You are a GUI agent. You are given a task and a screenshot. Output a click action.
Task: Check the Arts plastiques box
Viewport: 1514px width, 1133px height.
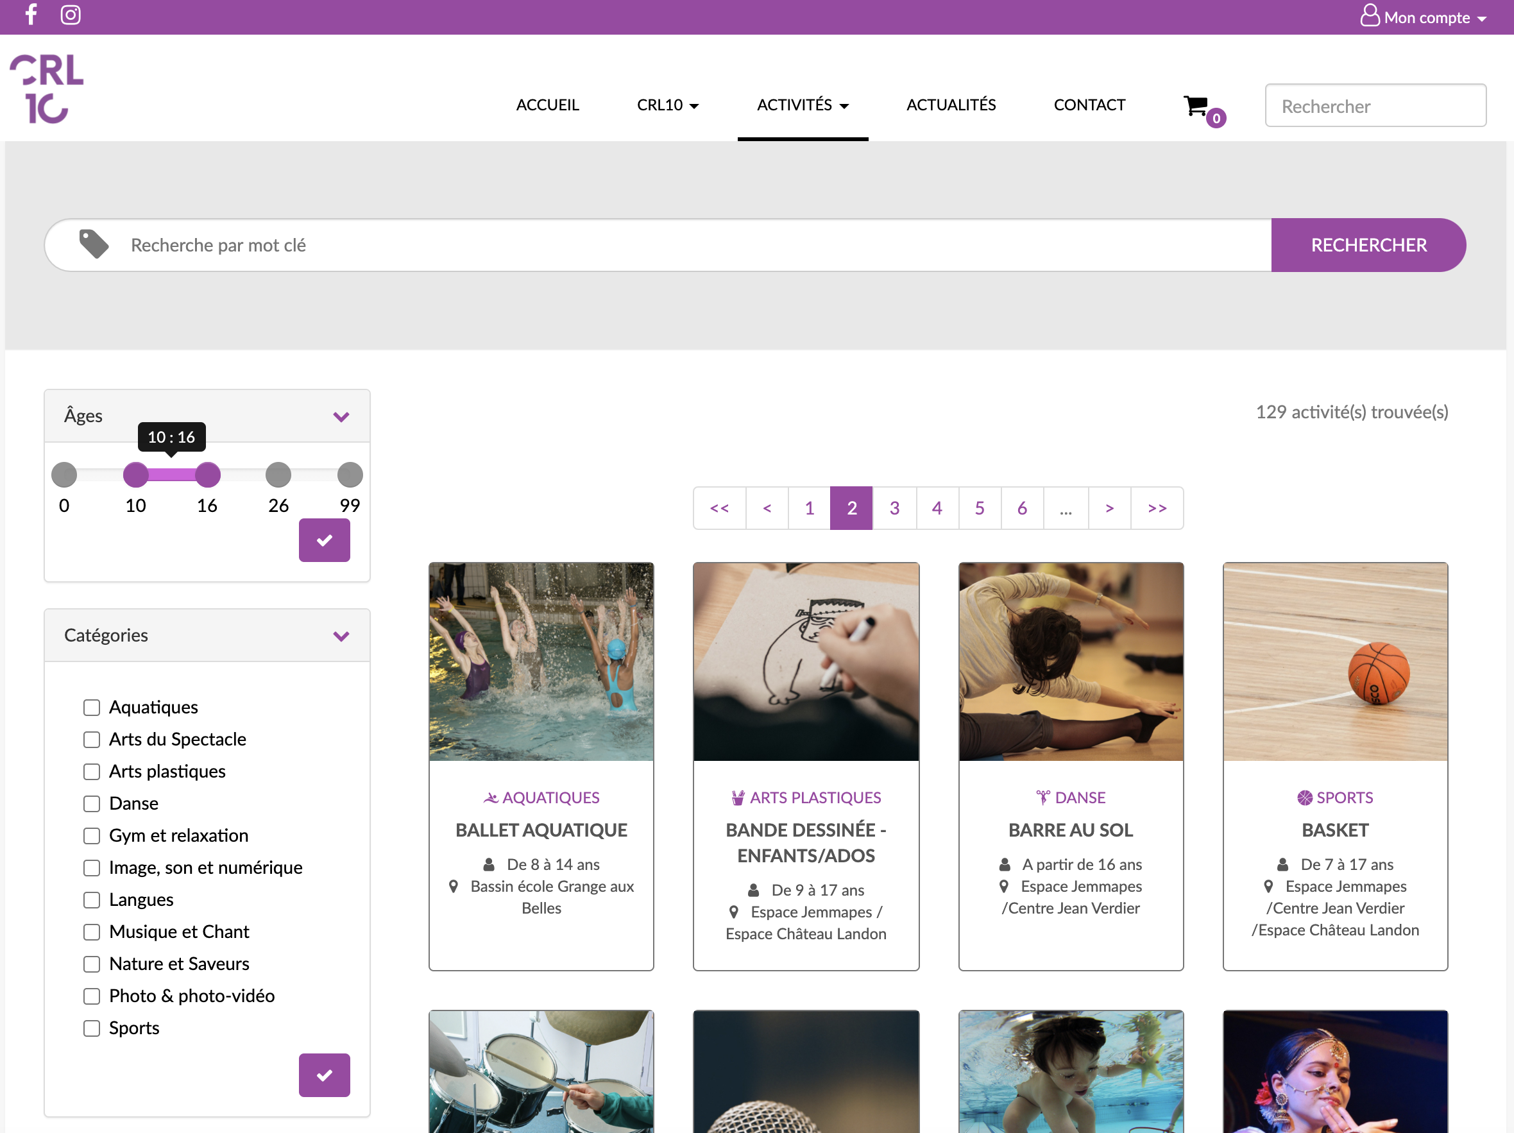pyautogui.click(x=92, y=772)
